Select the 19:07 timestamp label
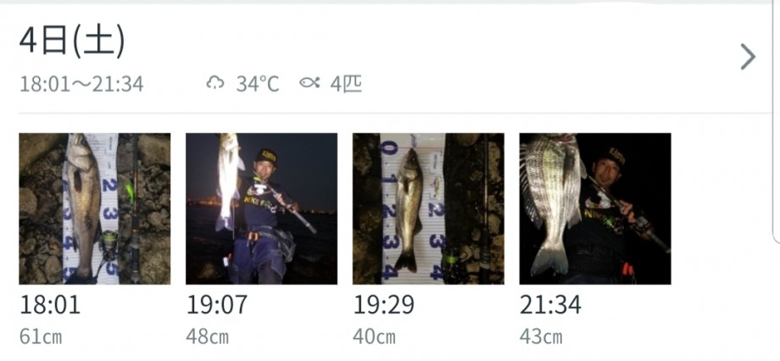Screen dimensions: 780x361 pos(216,304)
